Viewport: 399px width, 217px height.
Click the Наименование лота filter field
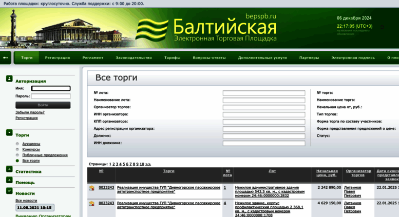click(x=264, y=100)
